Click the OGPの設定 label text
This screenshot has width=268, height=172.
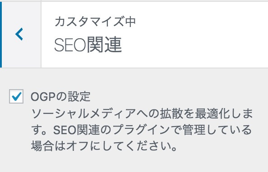click(60, 96)
